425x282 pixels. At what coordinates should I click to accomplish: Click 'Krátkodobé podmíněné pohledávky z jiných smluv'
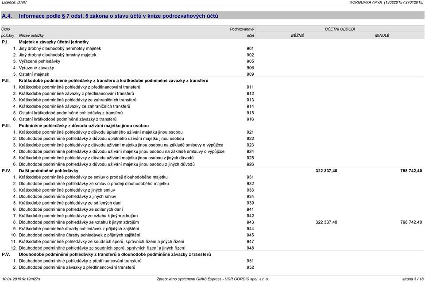pyautogui.click(x=67, y=190)
